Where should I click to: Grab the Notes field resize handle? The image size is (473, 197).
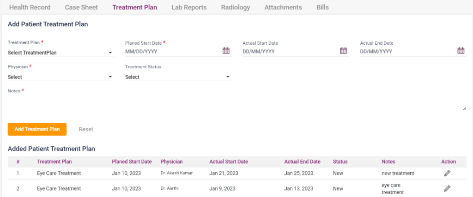(464, 108)
